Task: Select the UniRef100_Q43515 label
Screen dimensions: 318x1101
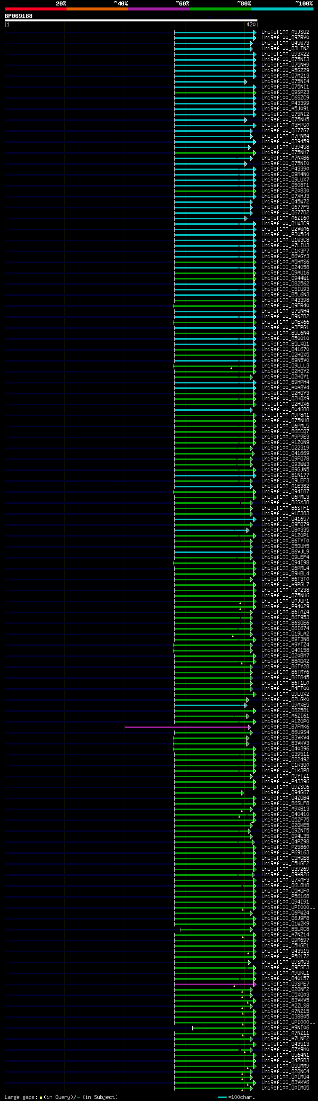Action: [x=285, y=951]
